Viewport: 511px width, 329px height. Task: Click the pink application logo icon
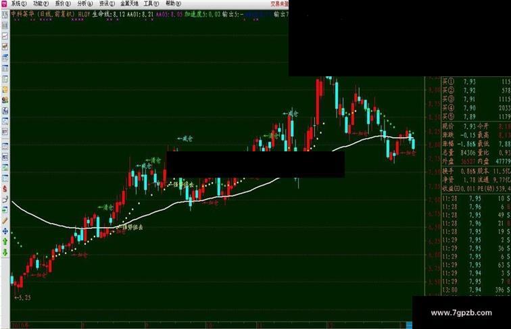tap(4, 3)
